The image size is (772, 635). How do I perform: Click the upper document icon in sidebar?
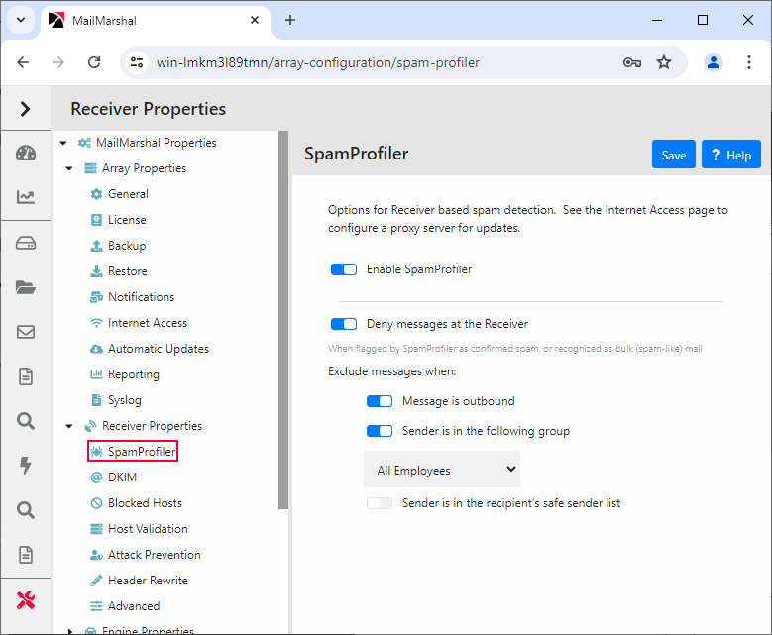[26, 376]
